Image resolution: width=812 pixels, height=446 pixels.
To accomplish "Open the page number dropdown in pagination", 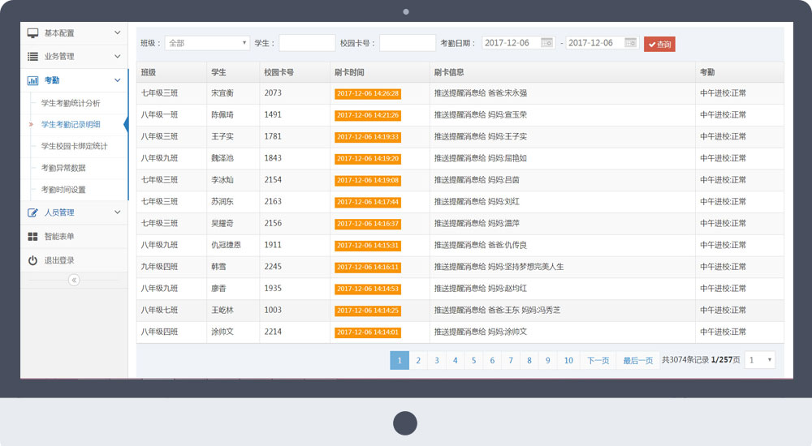I will point(760,360).
